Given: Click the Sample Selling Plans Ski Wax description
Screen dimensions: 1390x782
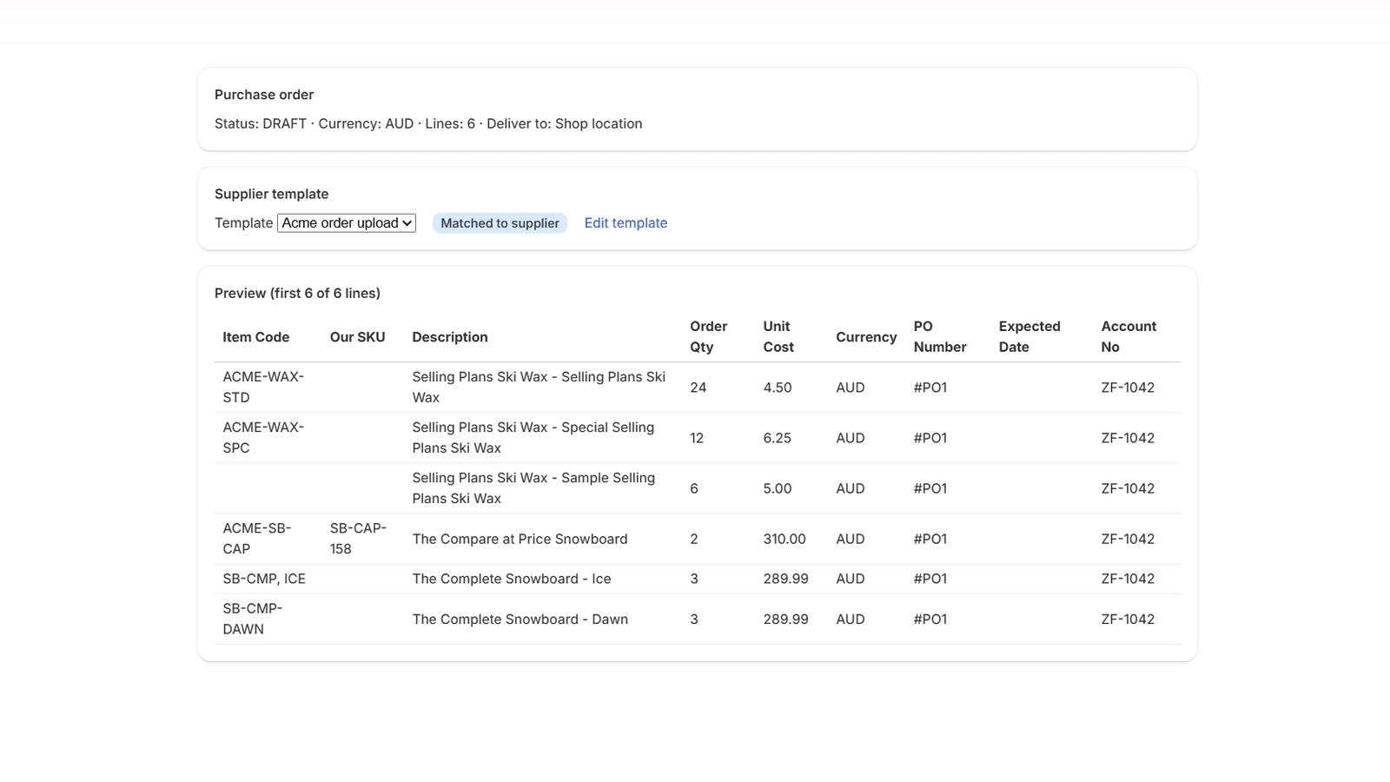Looking at the screenshot, I should click(533, 488).
